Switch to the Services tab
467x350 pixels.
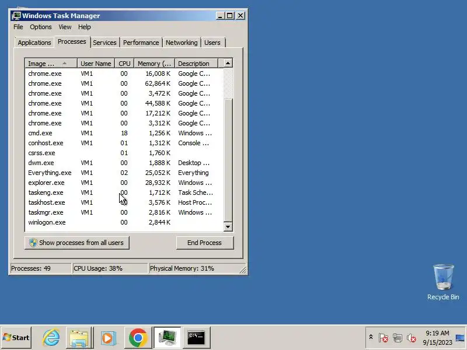click(104, 43)
